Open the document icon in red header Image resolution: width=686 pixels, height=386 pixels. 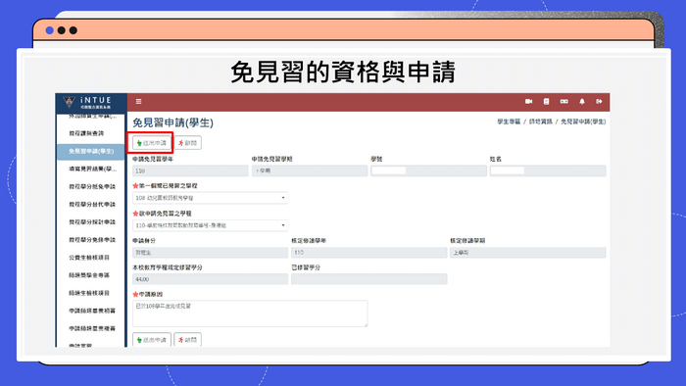546,102
